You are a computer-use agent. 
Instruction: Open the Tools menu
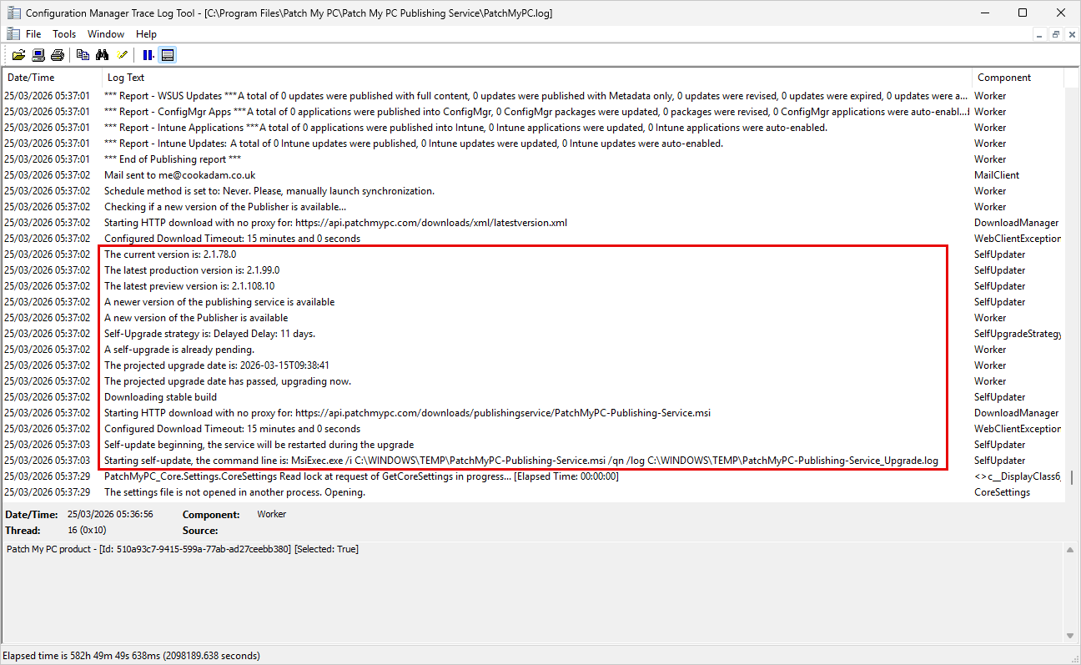point(64,34)
